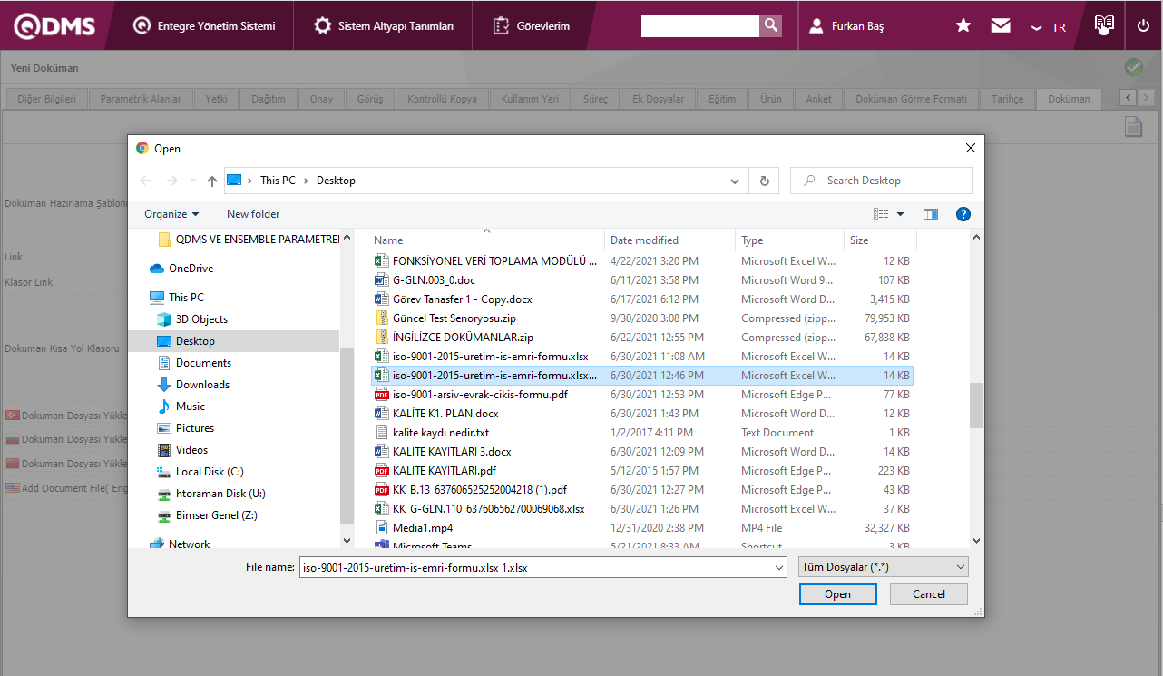1163x676 pixels.
Task: Click the power logout icon
Action: 1143,26
